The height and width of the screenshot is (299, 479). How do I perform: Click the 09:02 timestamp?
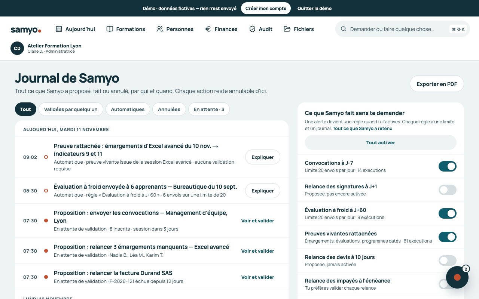pos(30,157)
